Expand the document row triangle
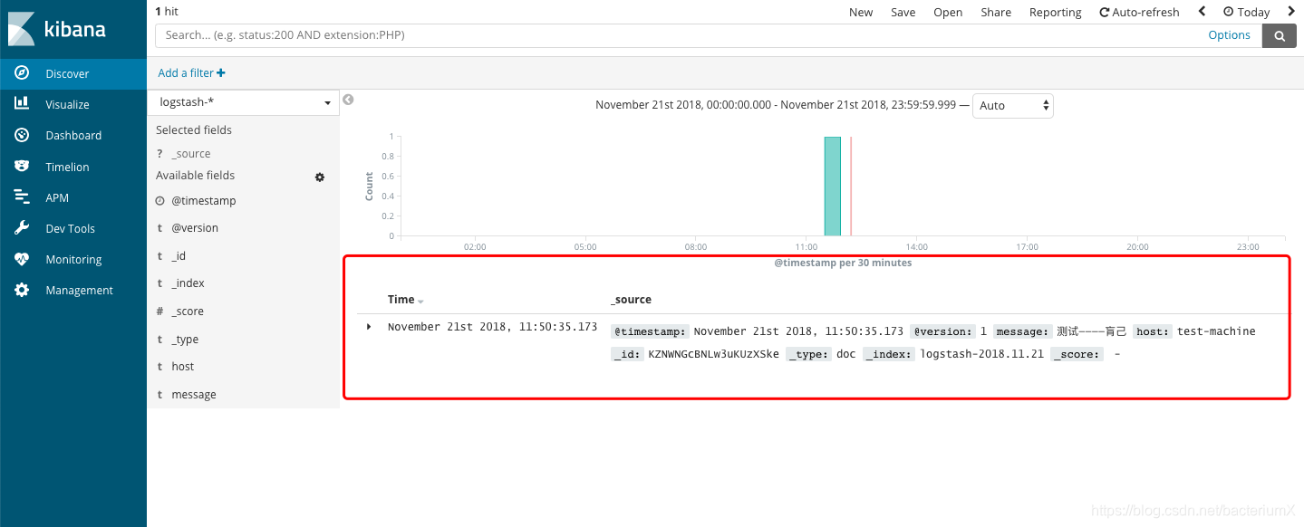Image resolution: width=1304 pixels, height=527 pixels. (369, 326)
